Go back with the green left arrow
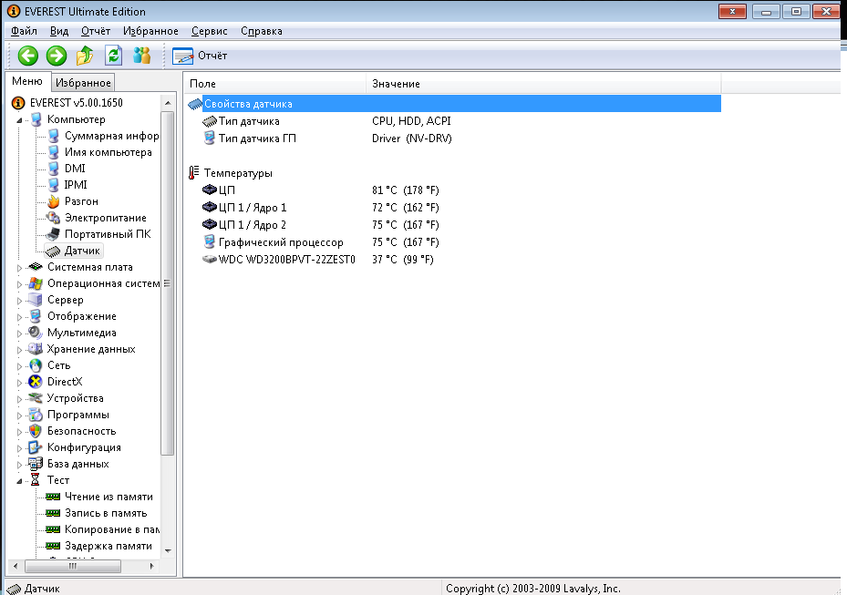The image size is (847, 595). pos(28,56)
